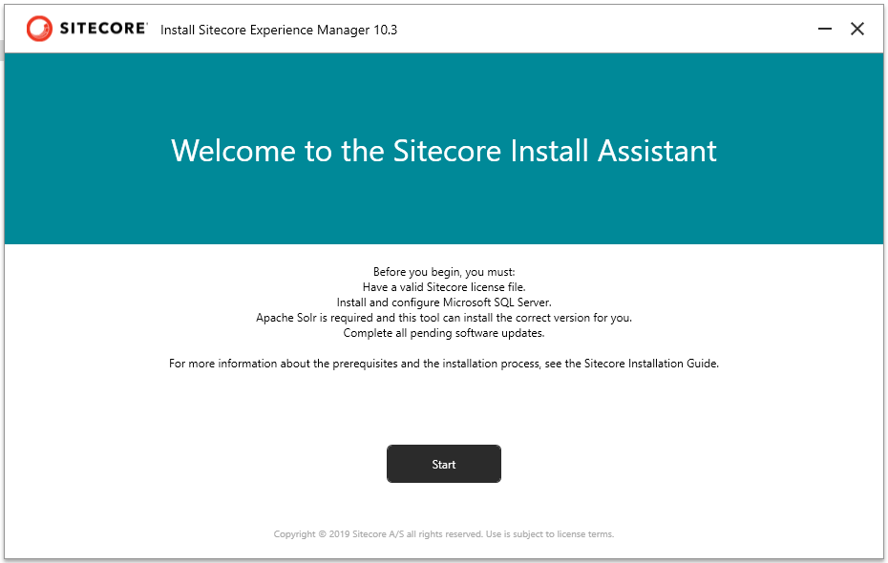Click the SITECORE wordmark in title bar

coord(103,29)
